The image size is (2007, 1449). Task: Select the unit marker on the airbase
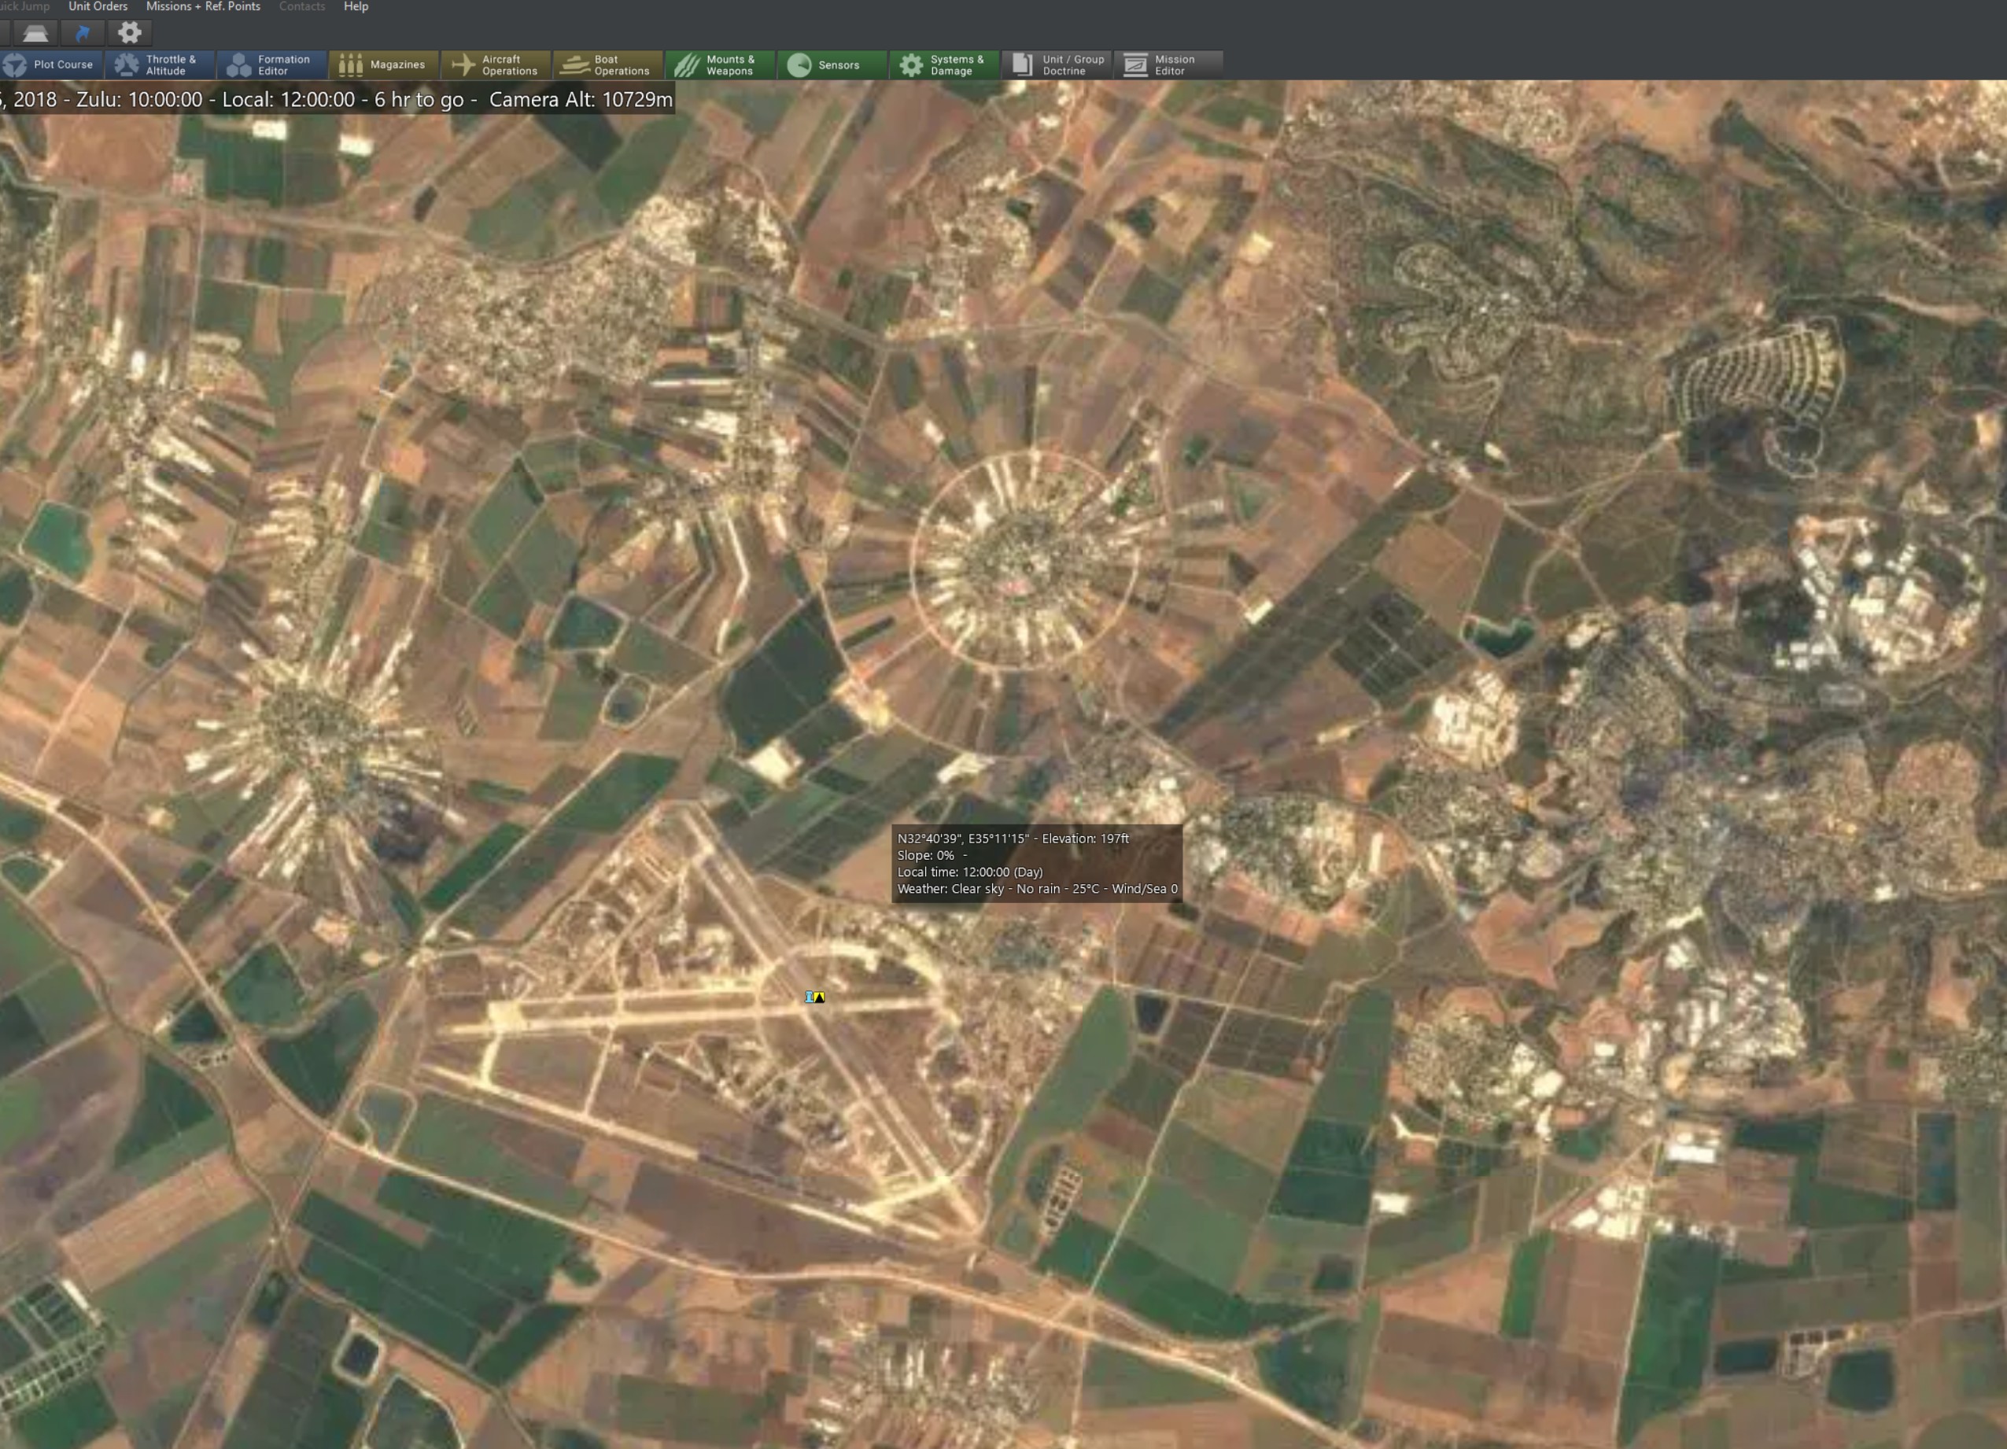coord(815,997)
